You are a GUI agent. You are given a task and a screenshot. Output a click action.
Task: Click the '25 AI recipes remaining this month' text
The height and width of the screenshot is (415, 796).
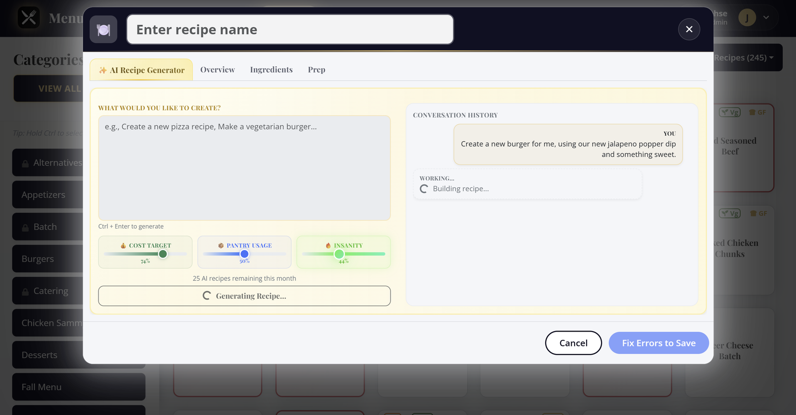[x=244, y=278]
